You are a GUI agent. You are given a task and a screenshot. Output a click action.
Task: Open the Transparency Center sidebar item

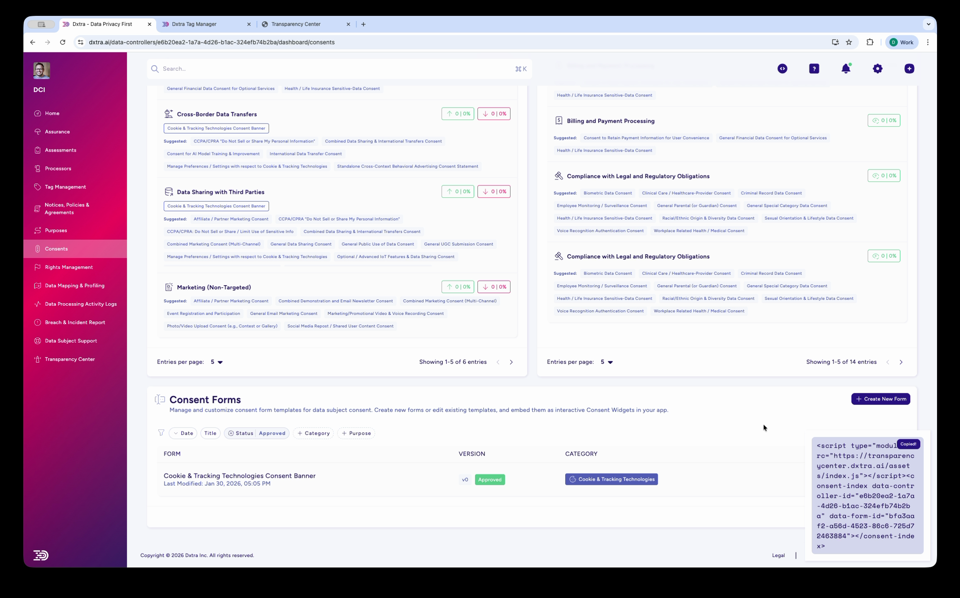point(70,359)
